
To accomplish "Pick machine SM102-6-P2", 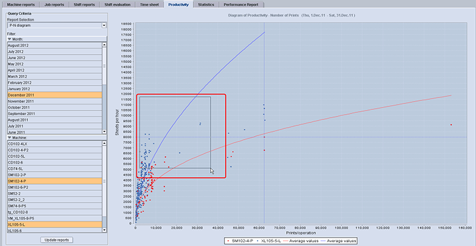I will point(55,187).
